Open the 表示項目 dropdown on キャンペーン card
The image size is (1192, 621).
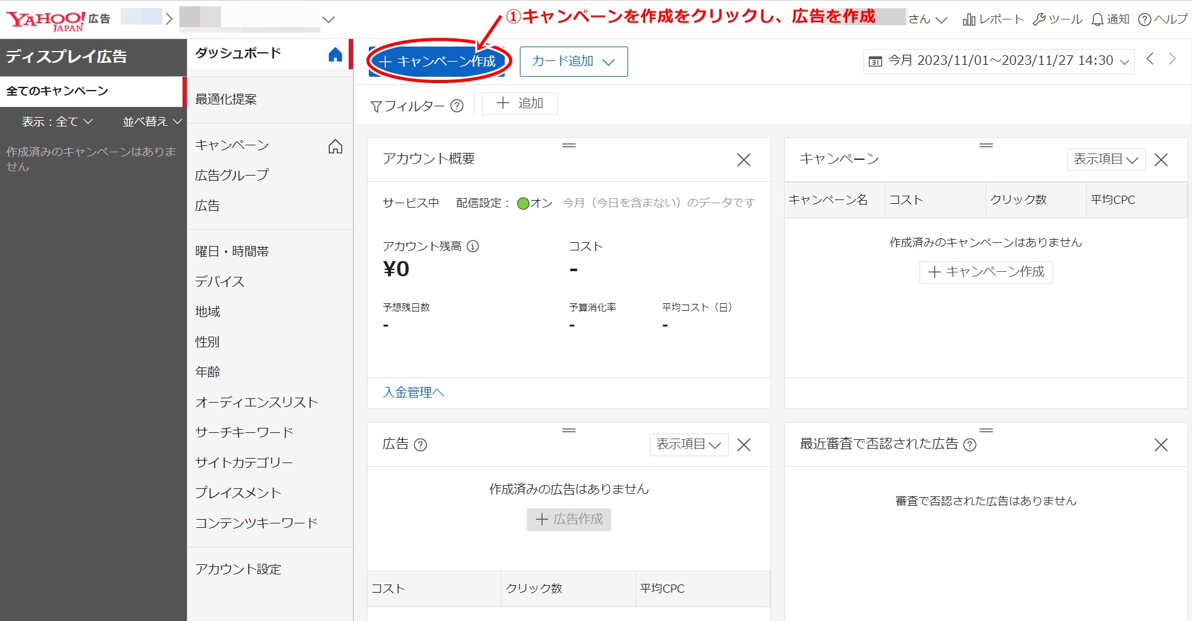1106,159
